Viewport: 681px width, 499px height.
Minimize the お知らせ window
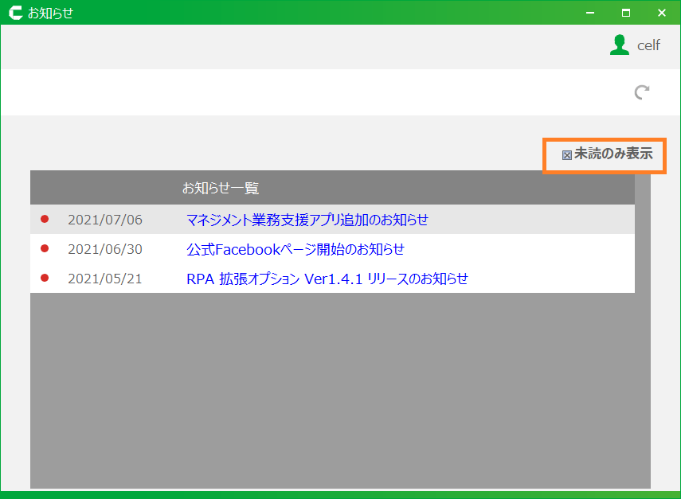point(590,13)
